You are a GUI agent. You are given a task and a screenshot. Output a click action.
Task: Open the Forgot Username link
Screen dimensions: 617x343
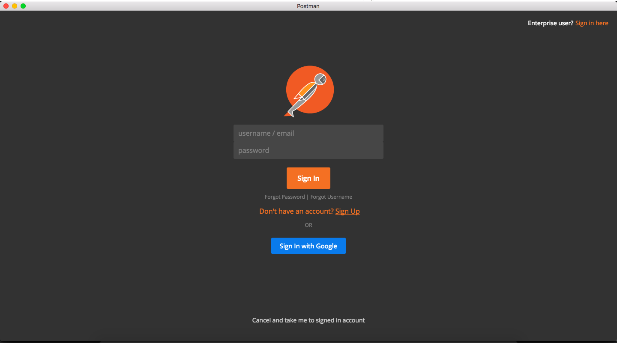point(331,197)
